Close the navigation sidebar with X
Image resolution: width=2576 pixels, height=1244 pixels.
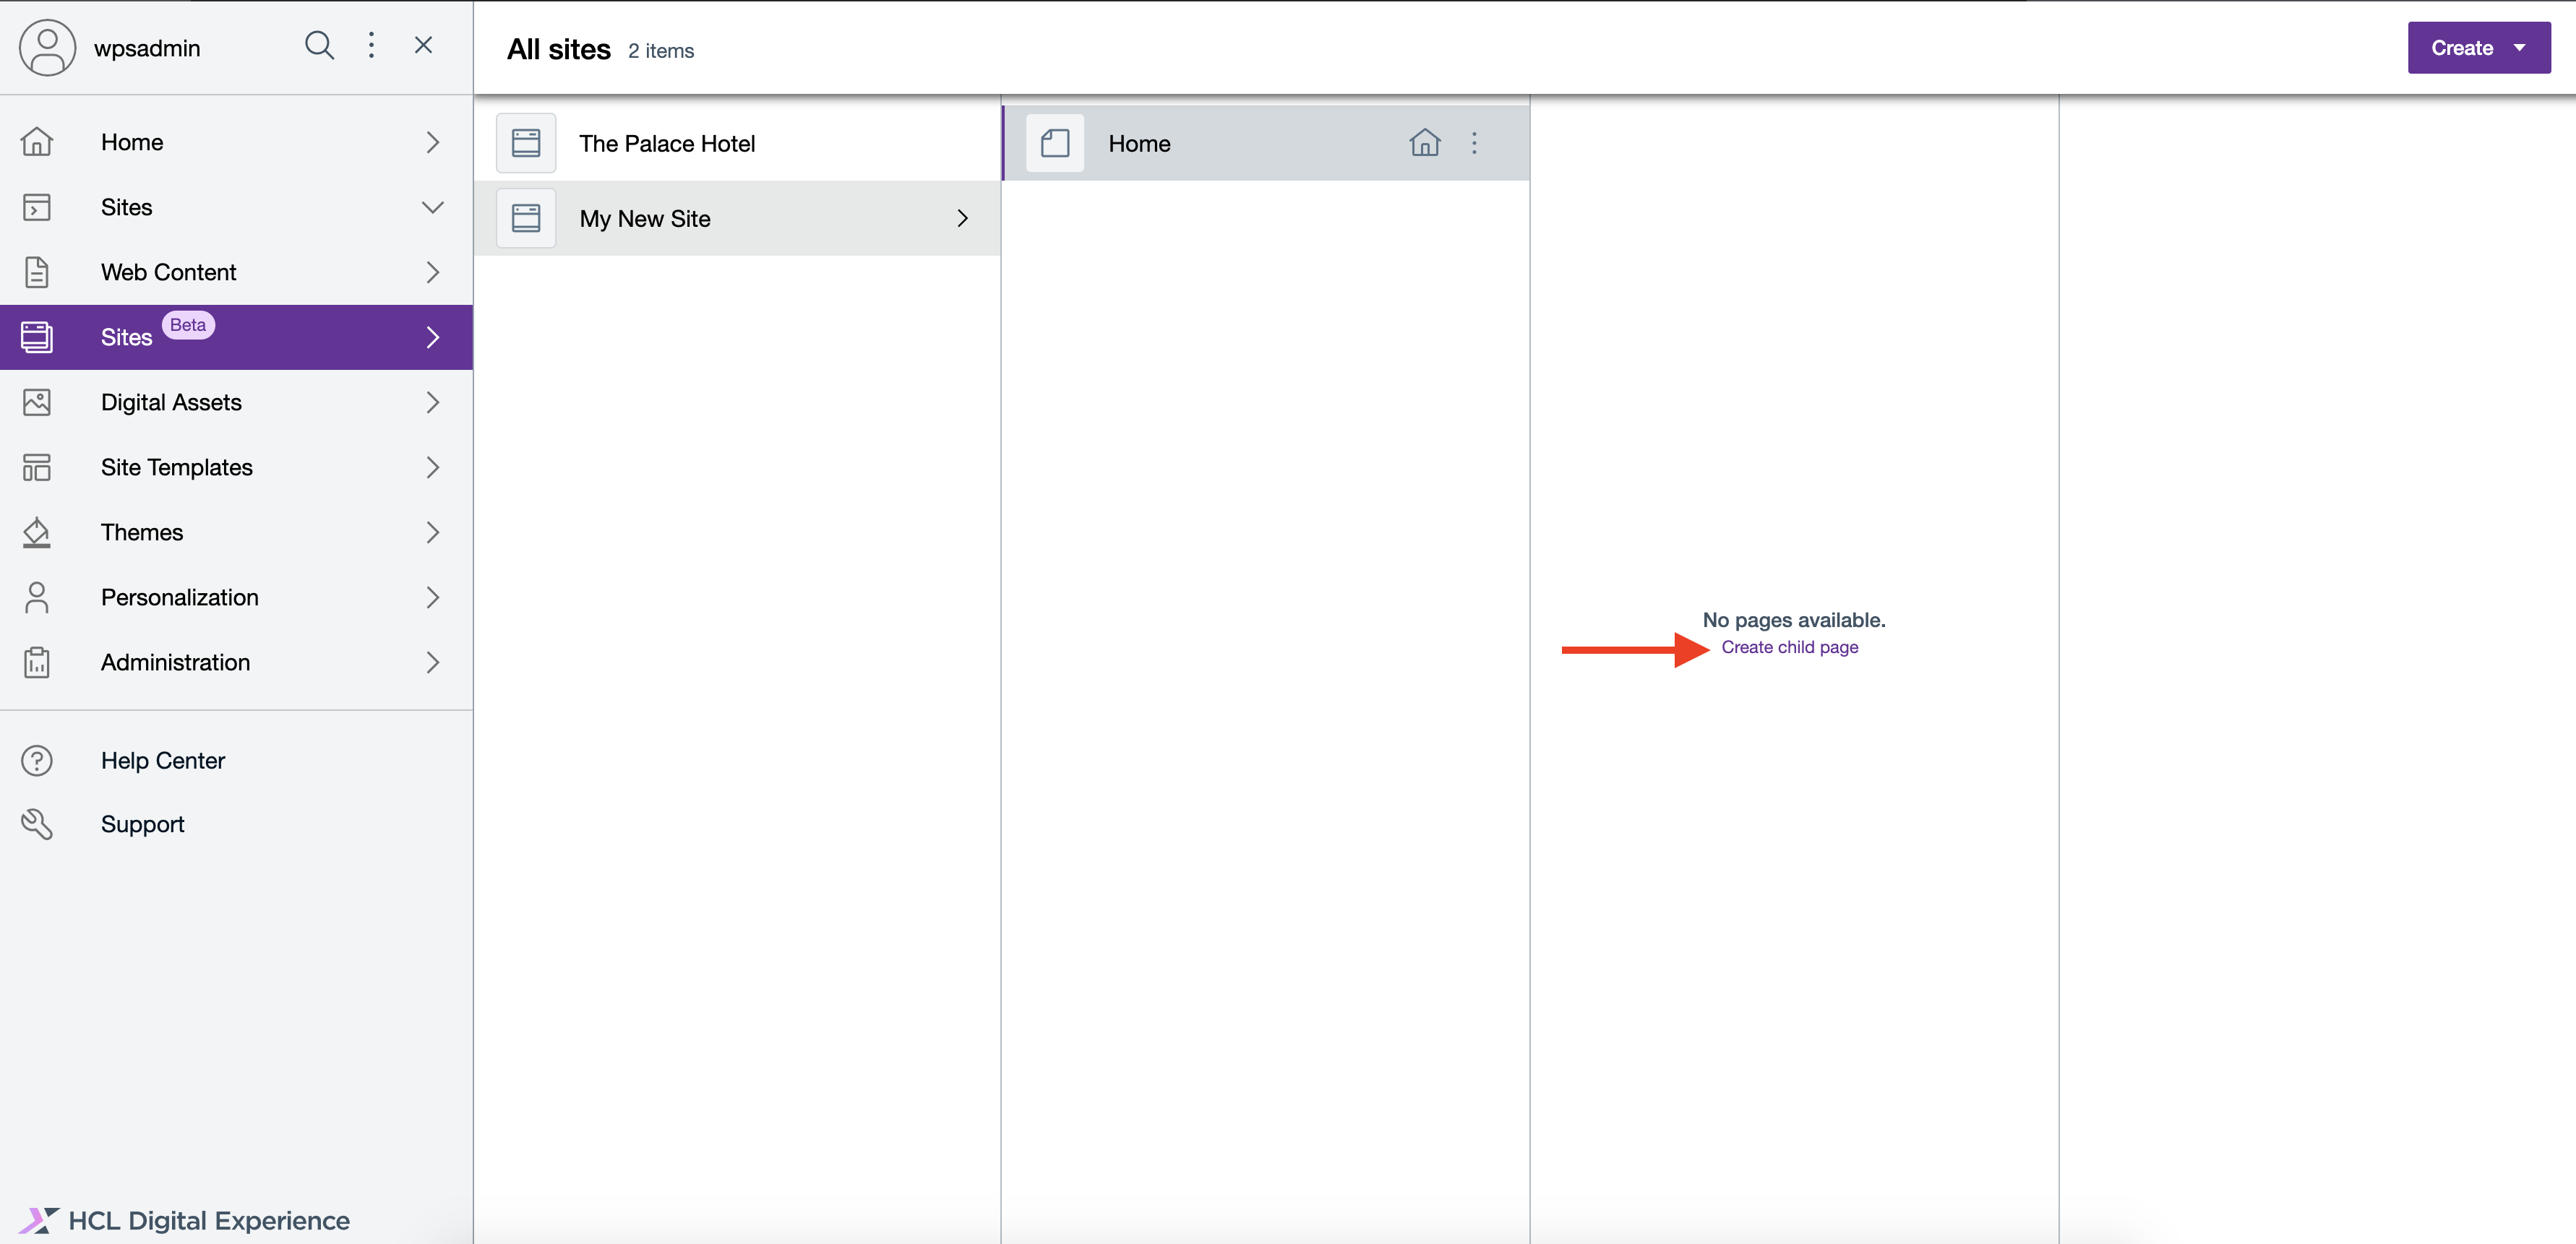[423, 46]
